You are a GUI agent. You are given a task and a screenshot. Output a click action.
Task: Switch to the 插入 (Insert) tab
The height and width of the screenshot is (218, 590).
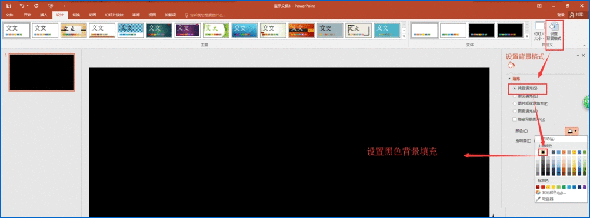click(x=44, y=15)
